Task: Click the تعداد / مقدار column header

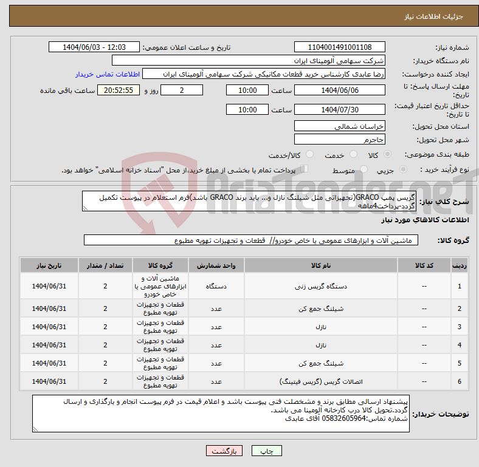Action: tap(105, 265)
